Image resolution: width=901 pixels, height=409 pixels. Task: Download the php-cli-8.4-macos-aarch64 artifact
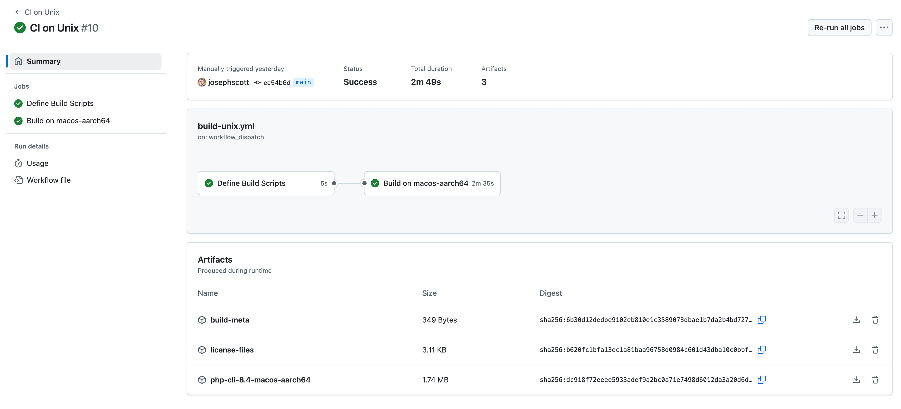click(856, 380)
